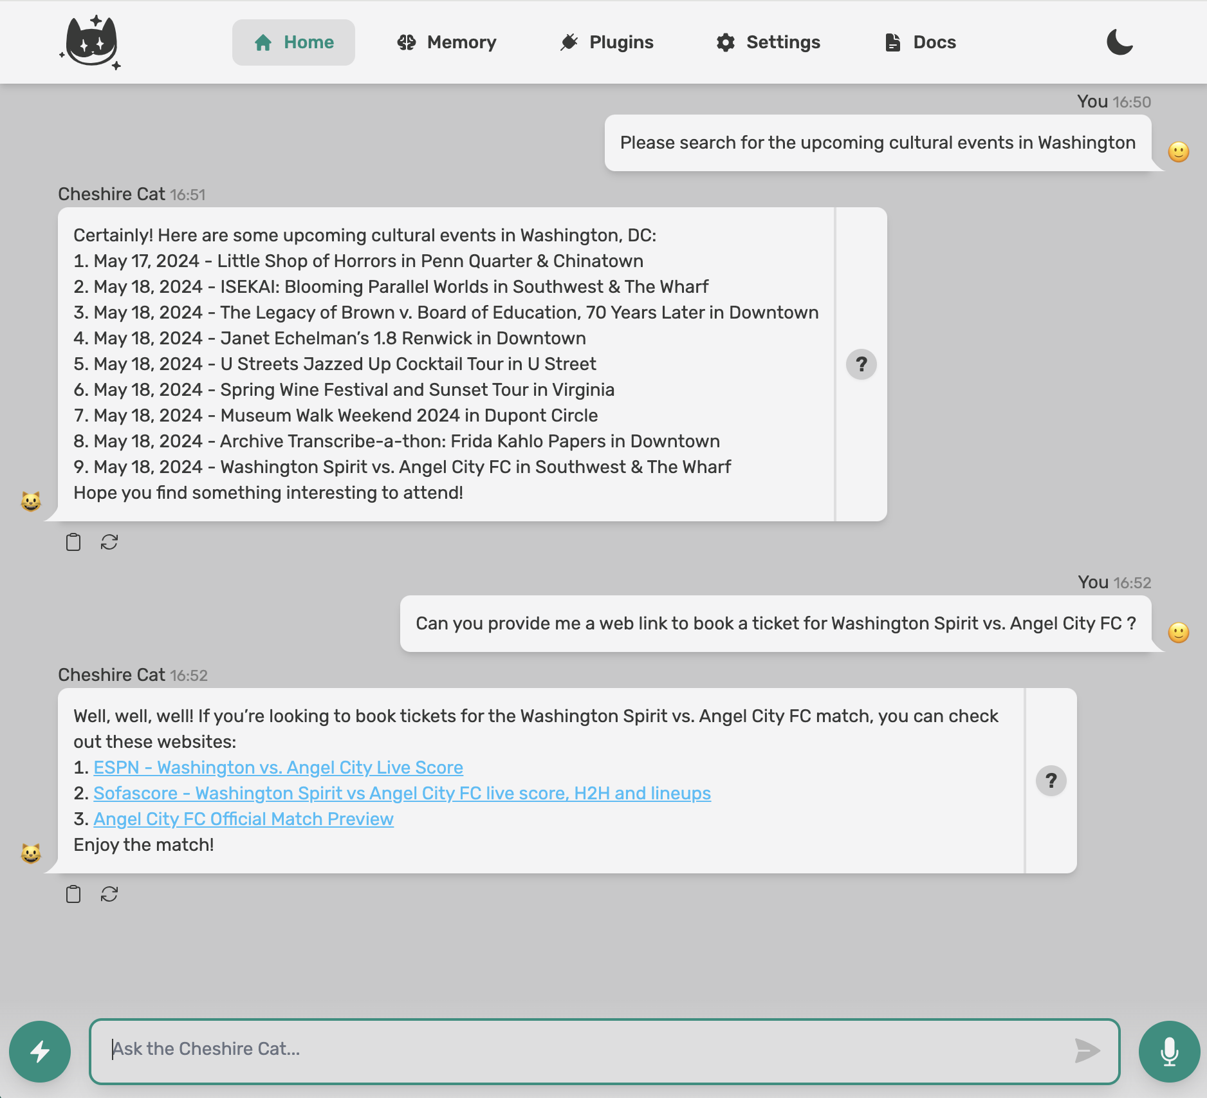The height and width of the screenshot is (1098, 1207).
Task: Click the 'U Streets Jazzed Up Cocktail Tour' line
Action: [335, 364]
